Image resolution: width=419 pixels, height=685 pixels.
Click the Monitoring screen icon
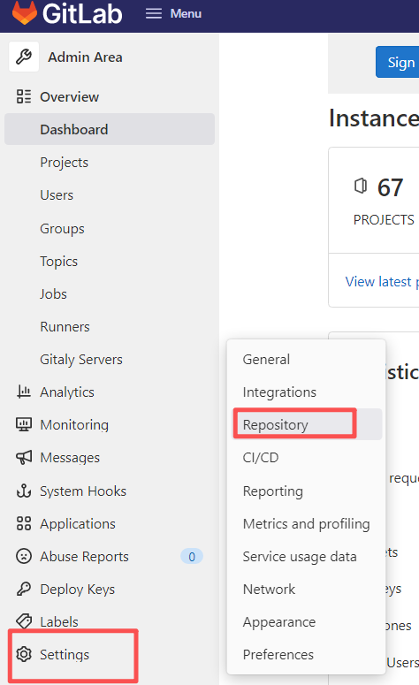click(24, 424)
